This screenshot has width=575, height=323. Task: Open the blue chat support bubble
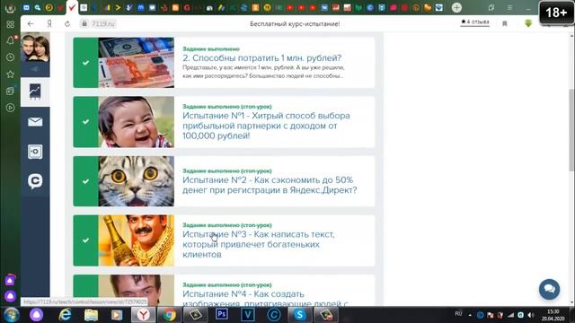[x=549, y=289]
